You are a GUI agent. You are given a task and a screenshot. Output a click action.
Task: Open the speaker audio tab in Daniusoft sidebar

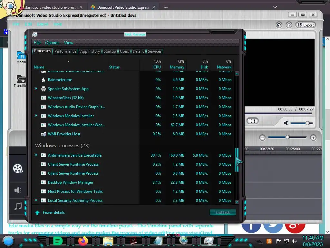coord(18,190)
